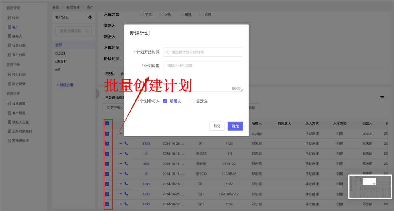394x211 pixels.
Task: Click clock icon in plan start time field
Action: pos(168,52)
